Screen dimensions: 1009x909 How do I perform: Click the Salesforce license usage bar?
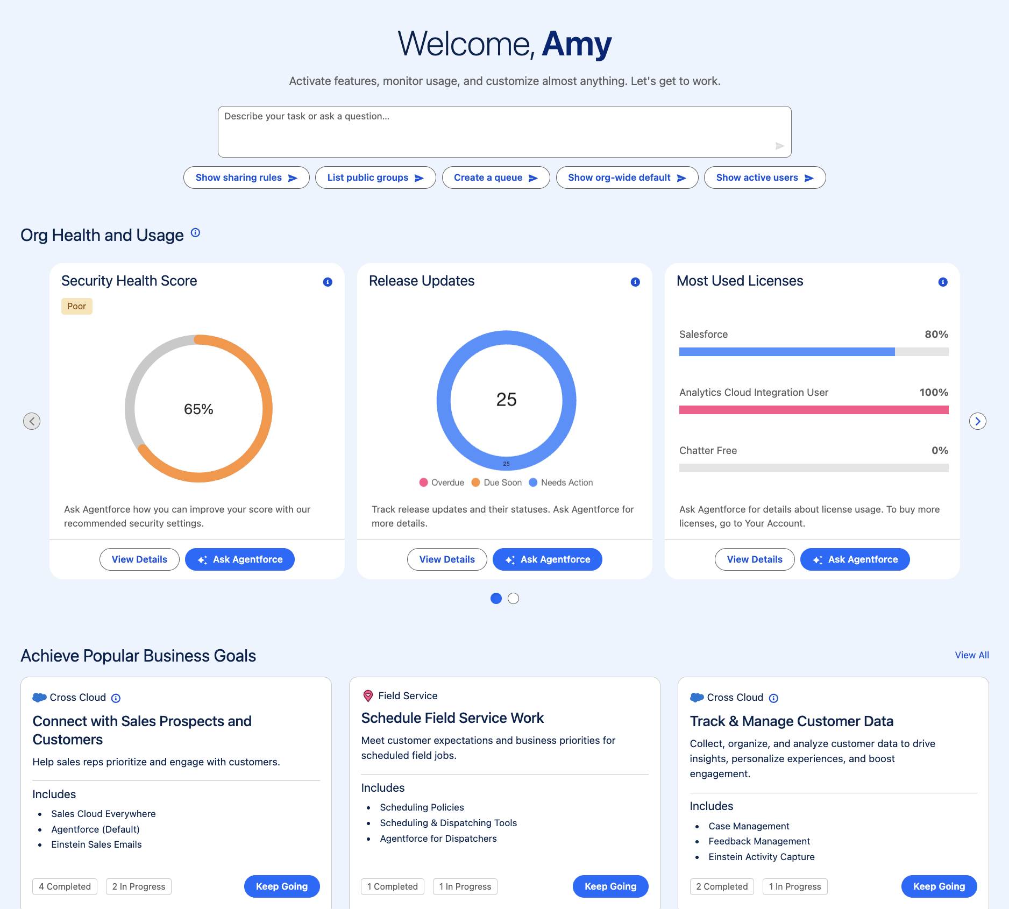(x=814, y=352)
